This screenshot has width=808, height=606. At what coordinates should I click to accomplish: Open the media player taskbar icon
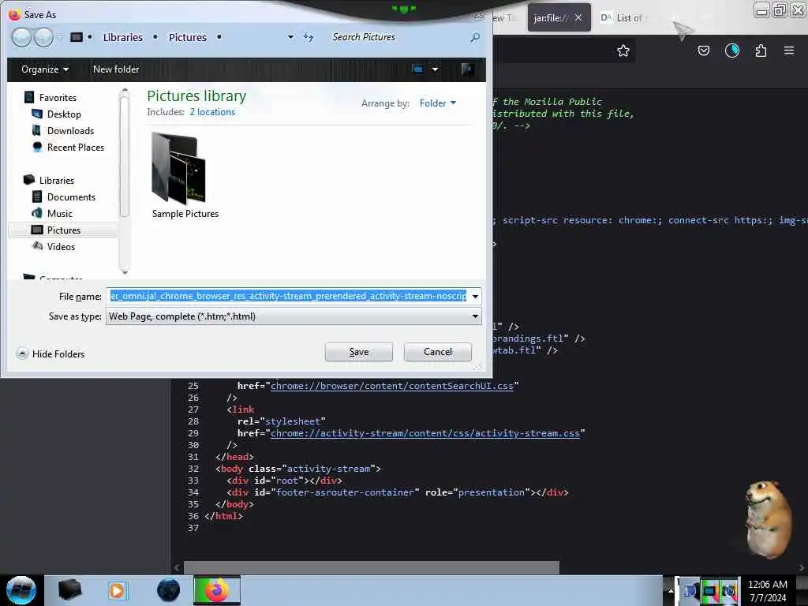point(117,590)
